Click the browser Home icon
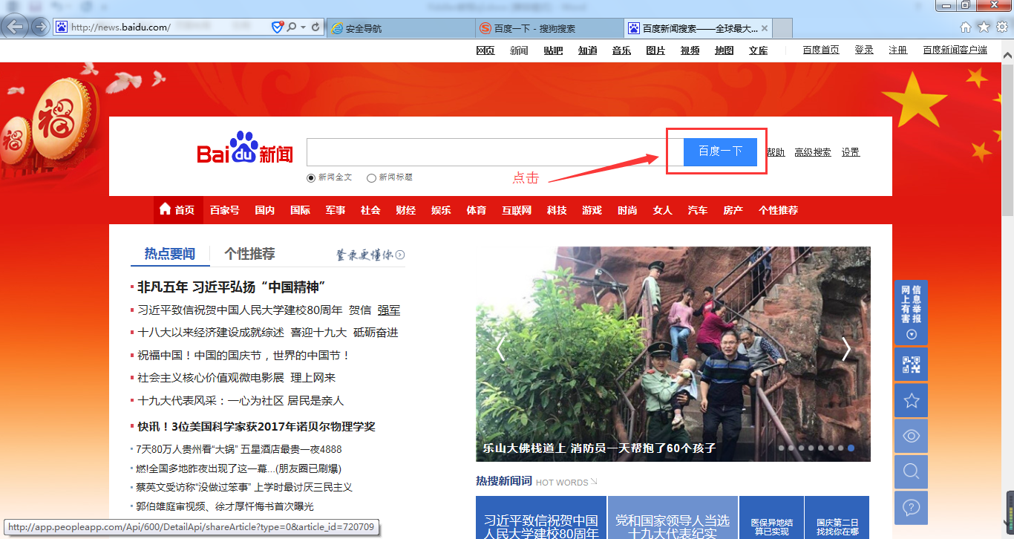Screen dimensions: 1014x539 pos(966,27)
